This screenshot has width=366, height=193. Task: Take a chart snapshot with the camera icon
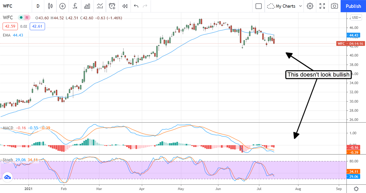pyautogui.click(x=335, y=6)
